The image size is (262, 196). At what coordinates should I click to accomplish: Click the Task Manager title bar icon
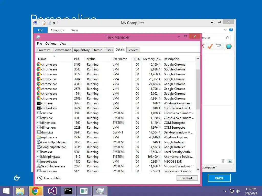tap(38, 37)
